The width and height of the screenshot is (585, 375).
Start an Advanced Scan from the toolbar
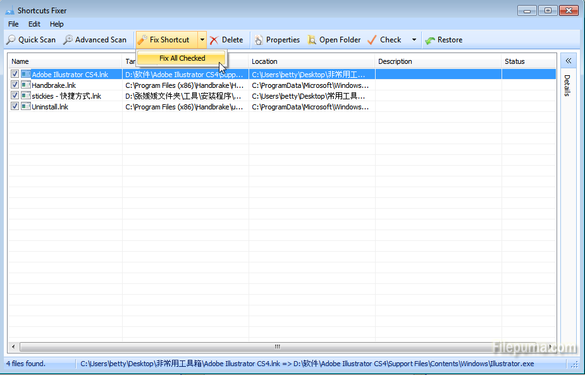[x=68, y=40]
